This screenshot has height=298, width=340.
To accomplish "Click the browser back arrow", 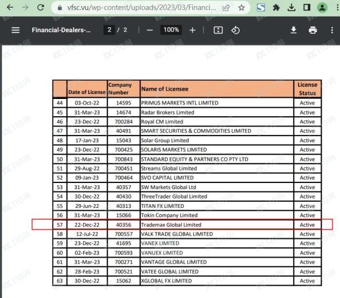I will pos(10,8).
